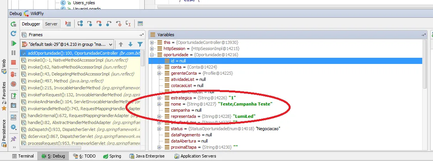
Task: Switch to the Server tab
Action: pos(51,24)
